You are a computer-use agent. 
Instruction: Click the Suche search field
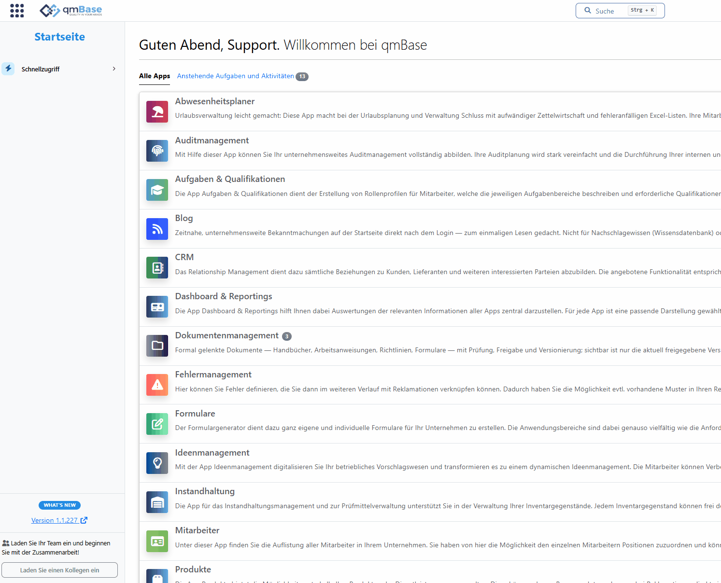pyautogui.click(x=620, y=11)
